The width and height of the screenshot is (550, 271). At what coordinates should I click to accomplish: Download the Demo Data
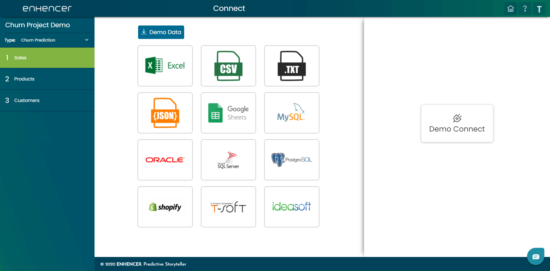click(161, 32)
